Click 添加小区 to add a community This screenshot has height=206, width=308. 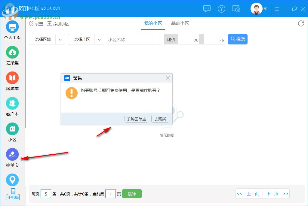(57, 23)
